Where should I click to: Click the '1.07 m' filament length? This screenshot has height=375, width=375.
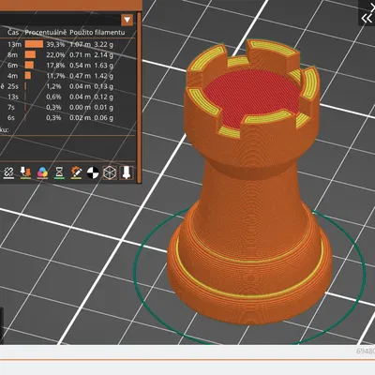tap(80, 44)
